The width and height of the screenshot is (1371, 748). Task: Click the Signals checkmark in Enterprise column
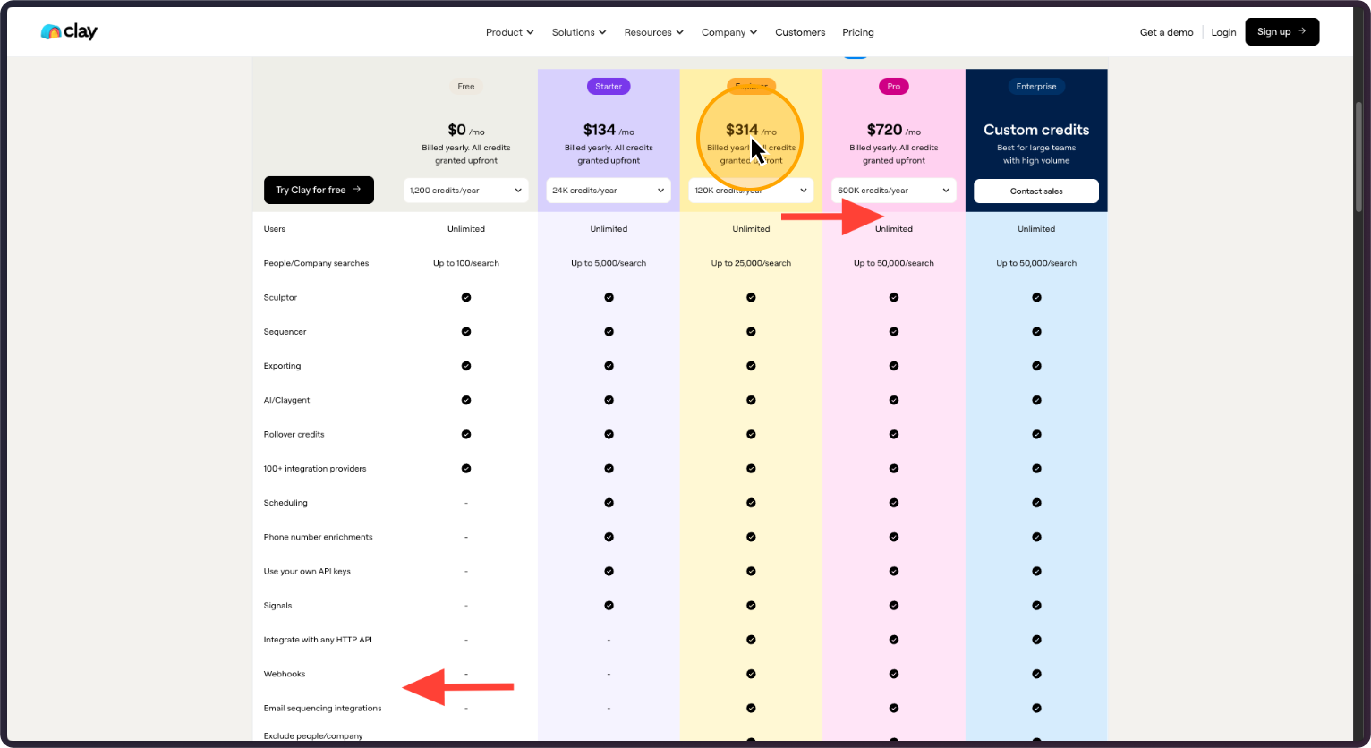coord(1036,606)
